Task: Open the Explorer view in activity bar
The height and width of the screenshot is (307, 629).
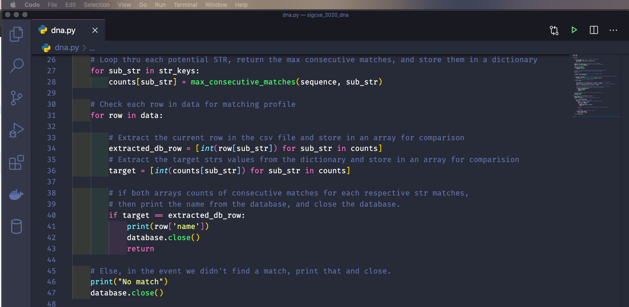Action: point(16,34)
